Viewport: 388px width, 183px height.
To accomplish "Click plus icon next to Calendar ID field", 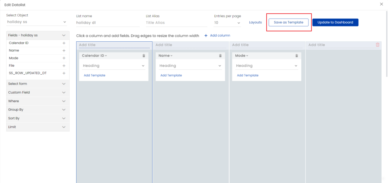I will point(64,43).
